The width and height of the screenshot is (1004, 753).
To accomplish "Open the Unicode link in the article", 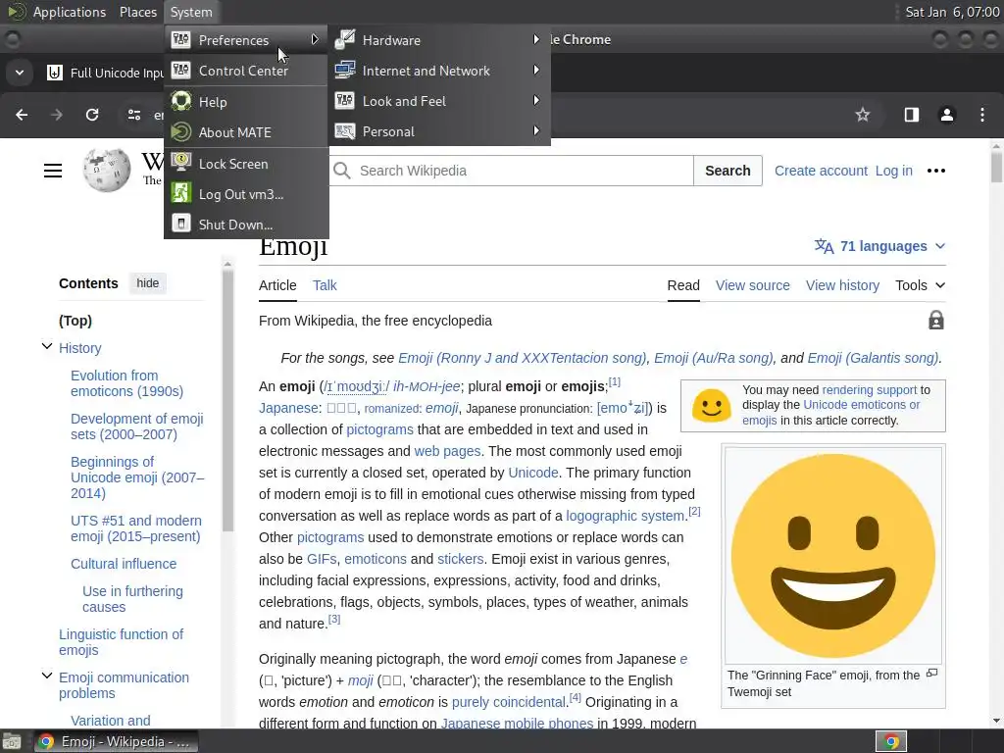I will 532,473.
